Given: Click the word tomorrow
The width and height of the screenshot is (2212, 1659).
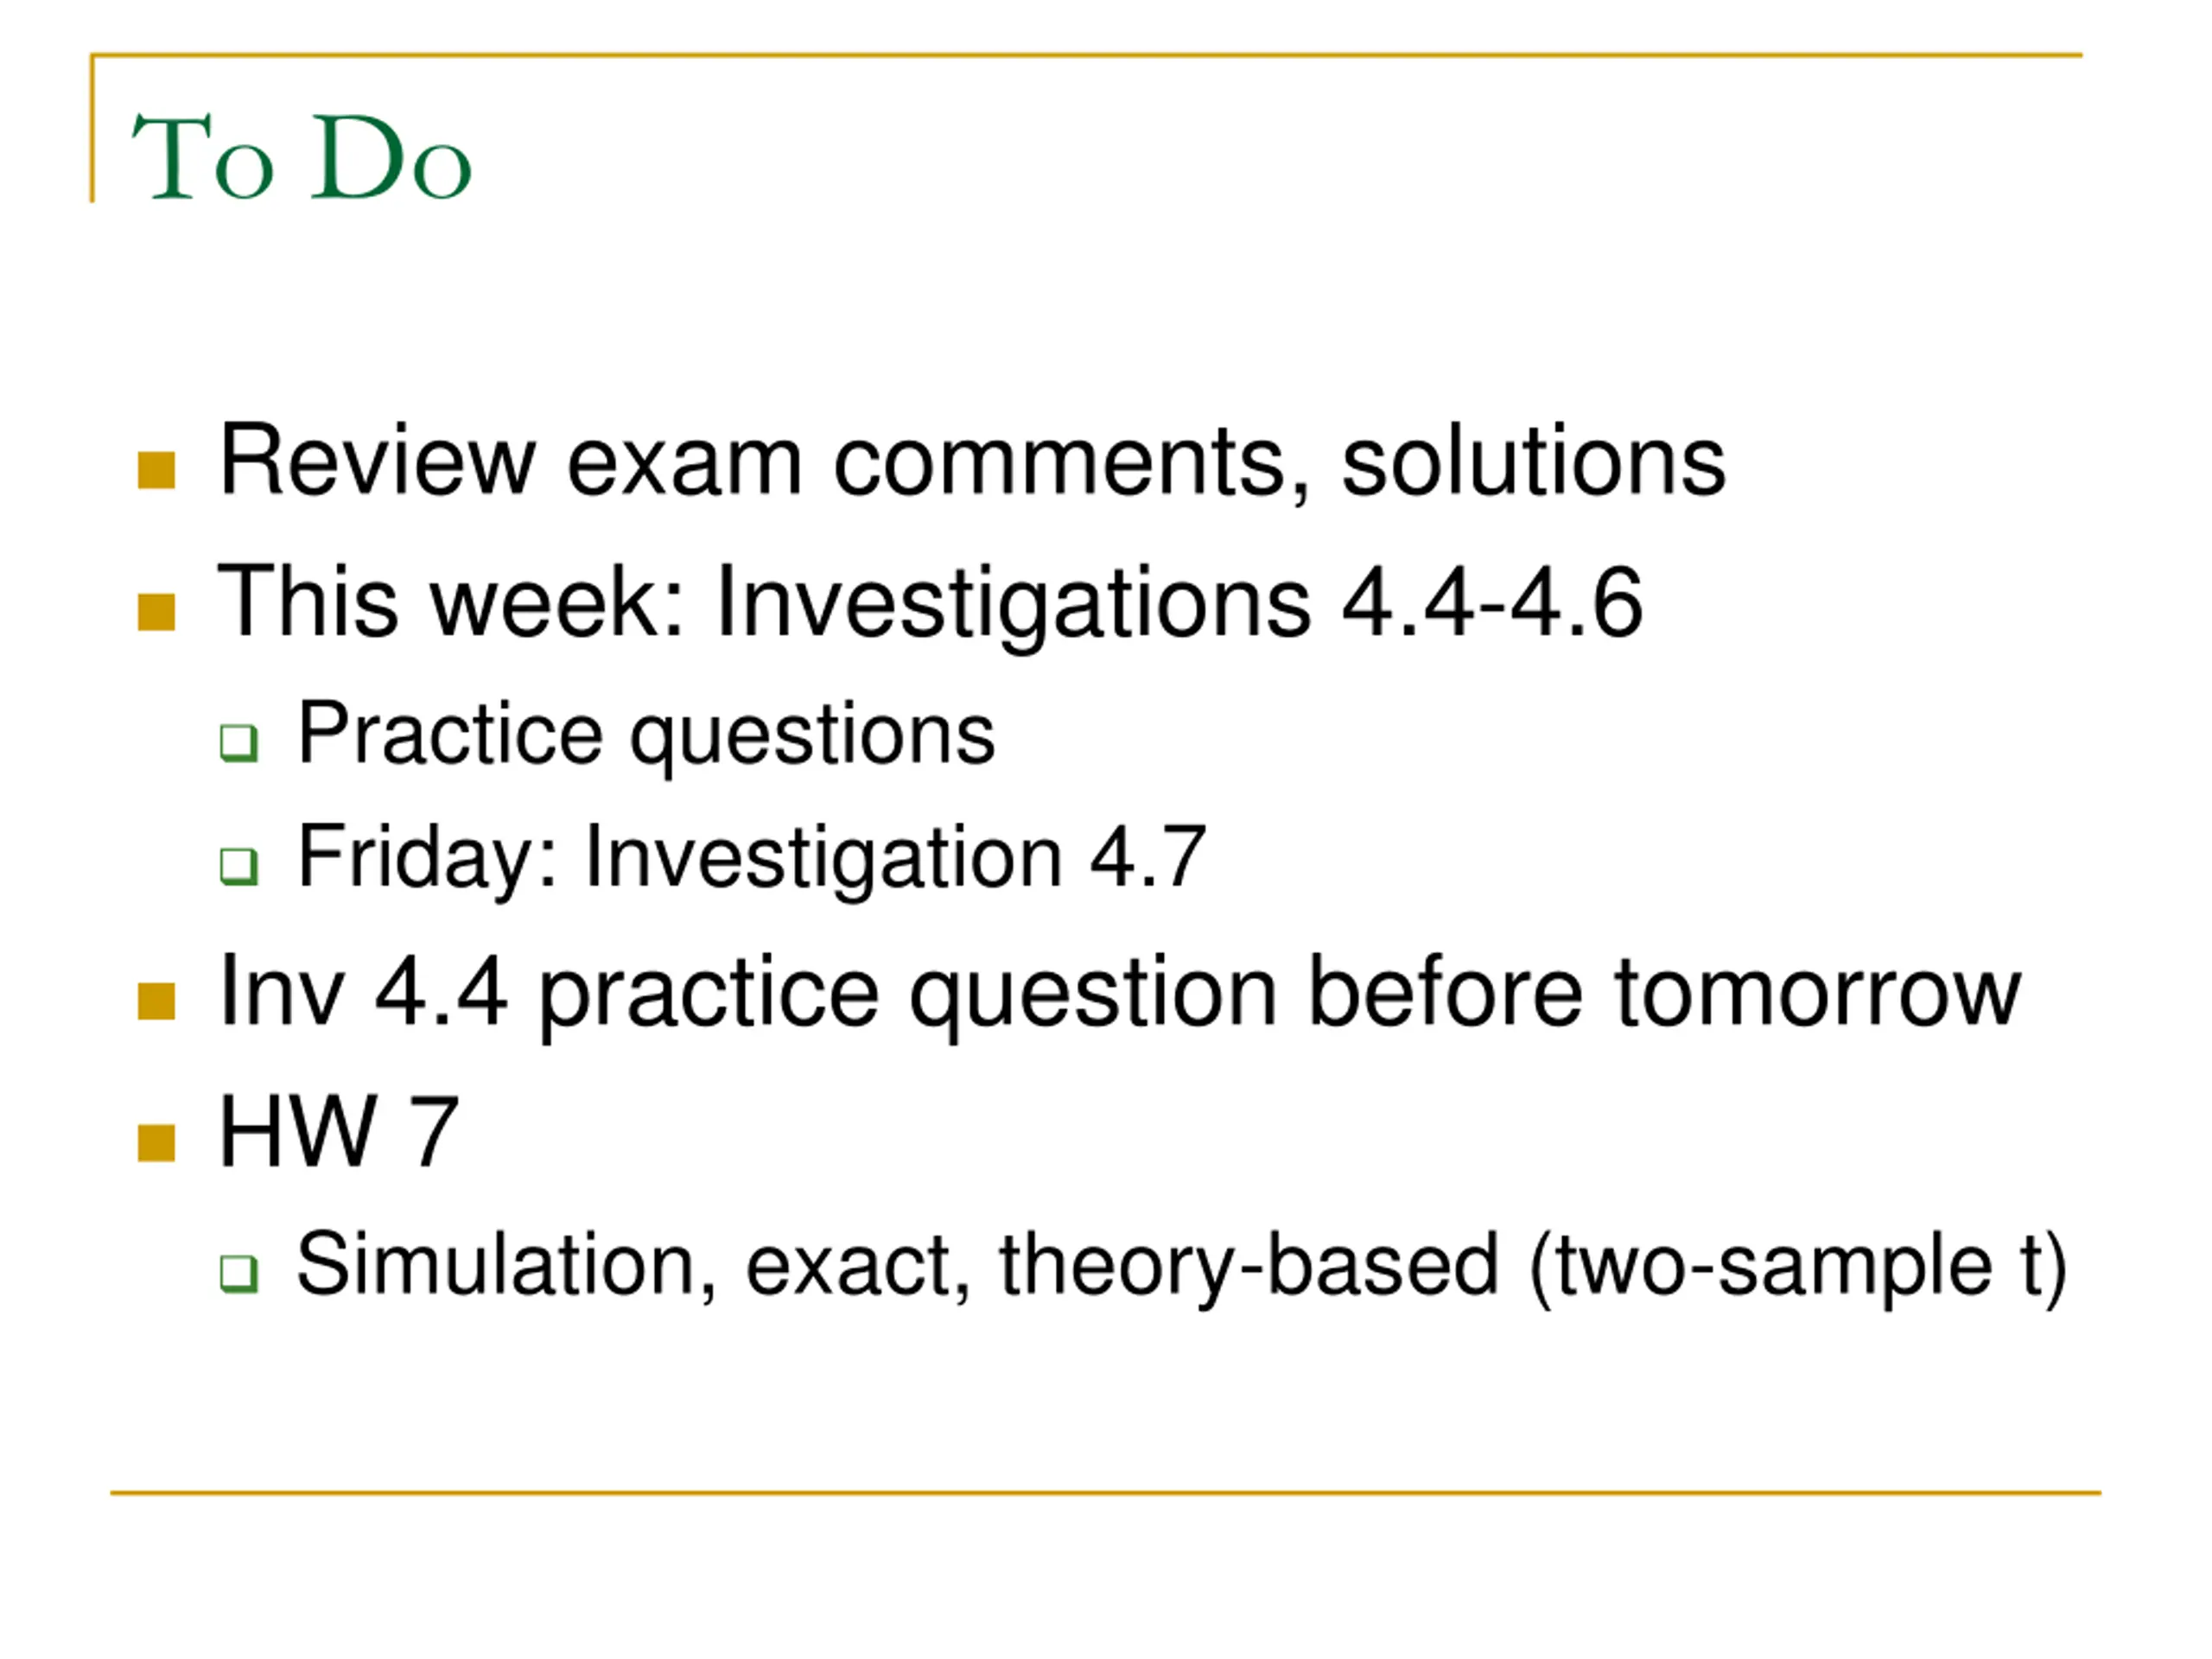Looking at the screenshot, I should click(x=1818, y=993).
